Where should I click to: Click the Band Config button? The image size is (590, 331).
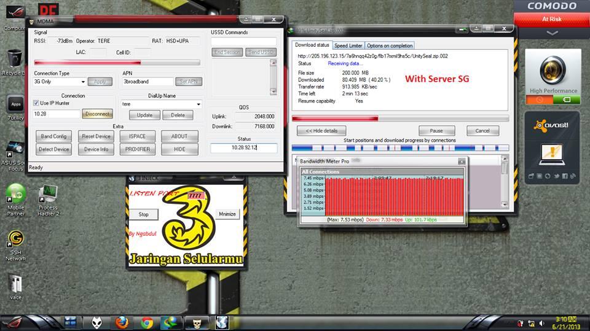(x=53, y=136)
